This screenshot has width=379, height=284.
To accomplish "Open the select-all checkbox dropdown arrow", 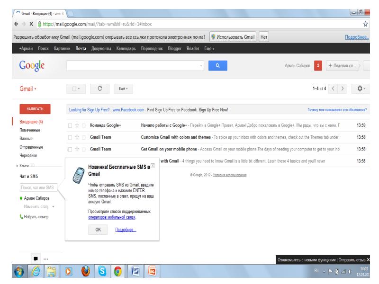I will [x=79, y=89].
